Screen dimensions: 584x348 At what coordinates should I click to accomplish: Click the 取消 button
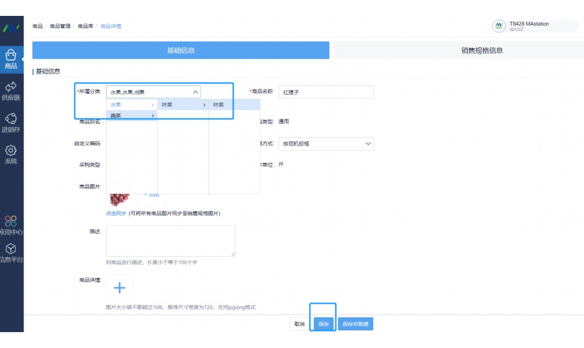[x=300, y=324]
